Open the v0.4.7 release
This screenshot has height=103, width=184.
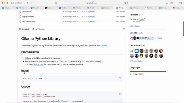click(x=135, y=19)
